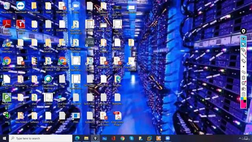Open the red Office icon in taskbar
Image resolution: width=252 pixels, height=142 pixels.
(x=113, y=138)
